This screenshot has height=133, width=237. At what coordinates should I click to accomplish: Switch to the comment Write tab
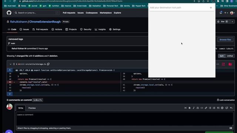pyautogui.click(x=21, y=108)
